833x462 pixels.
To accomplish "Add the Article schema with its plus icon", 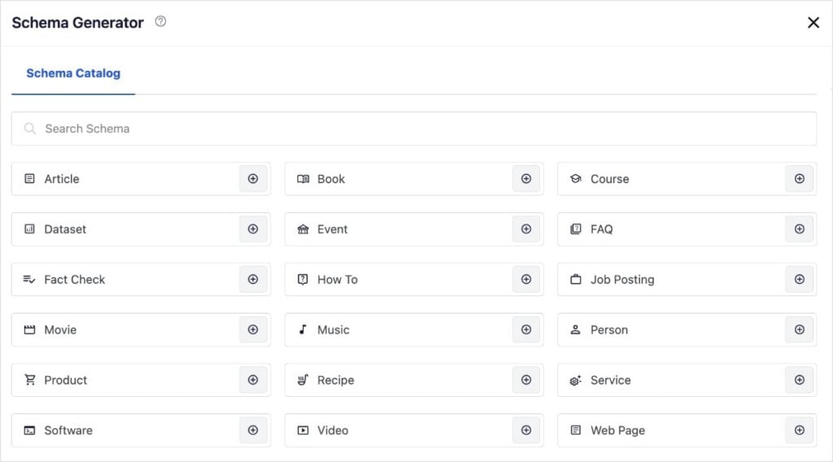I will 253,179.
